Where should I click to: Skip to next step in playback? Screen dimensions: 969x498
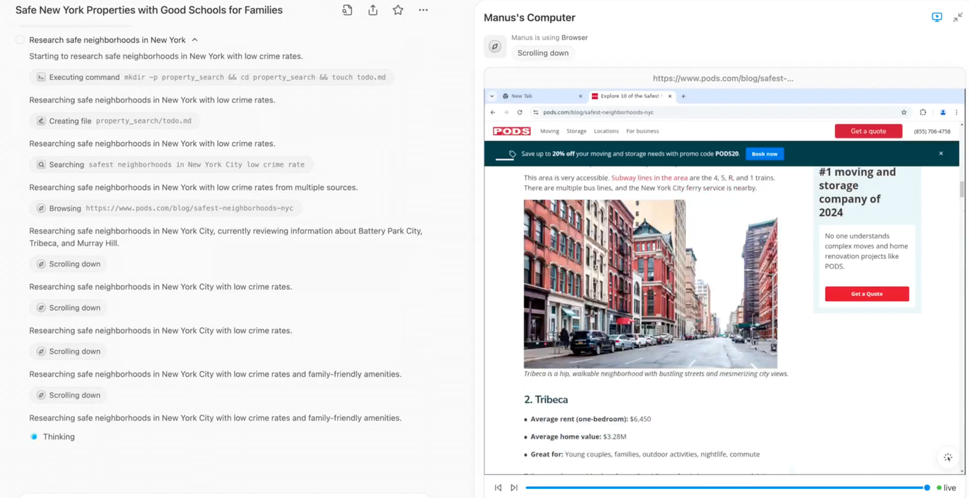(514, 487)
